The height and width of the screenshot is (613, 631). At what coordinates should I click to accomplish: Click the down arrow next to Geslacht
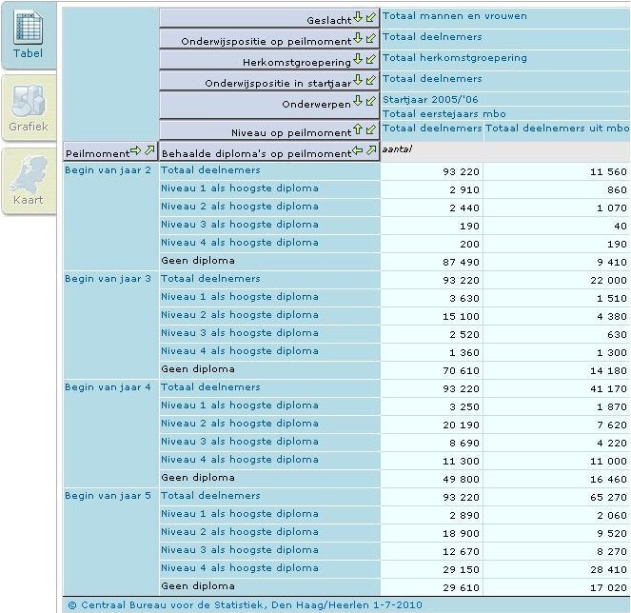(x=358, y=19)
